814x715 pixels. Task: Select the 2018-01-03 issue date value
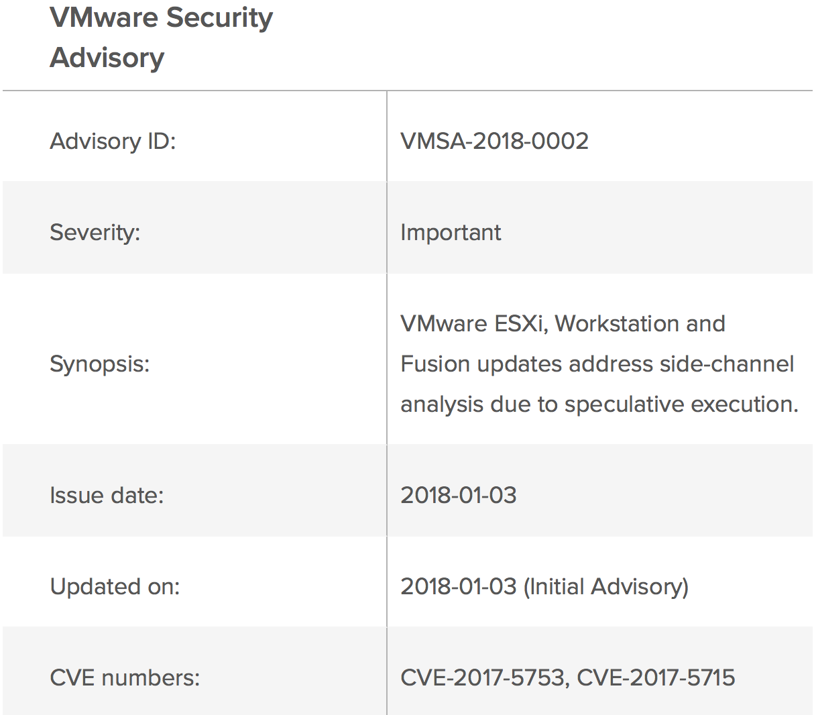[x=458, y=496]
